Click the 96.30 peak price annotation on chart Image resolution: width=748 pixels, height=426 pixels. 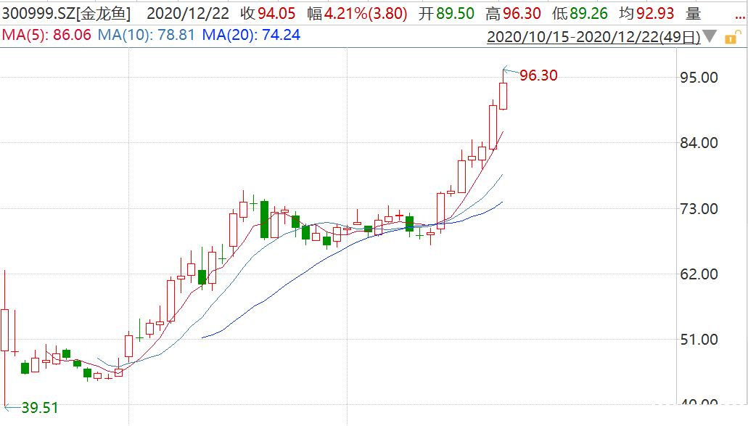[538, 75]
